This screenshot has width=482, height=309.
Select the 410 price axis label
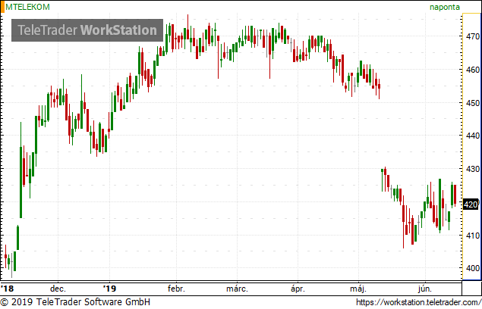(473, 236)
